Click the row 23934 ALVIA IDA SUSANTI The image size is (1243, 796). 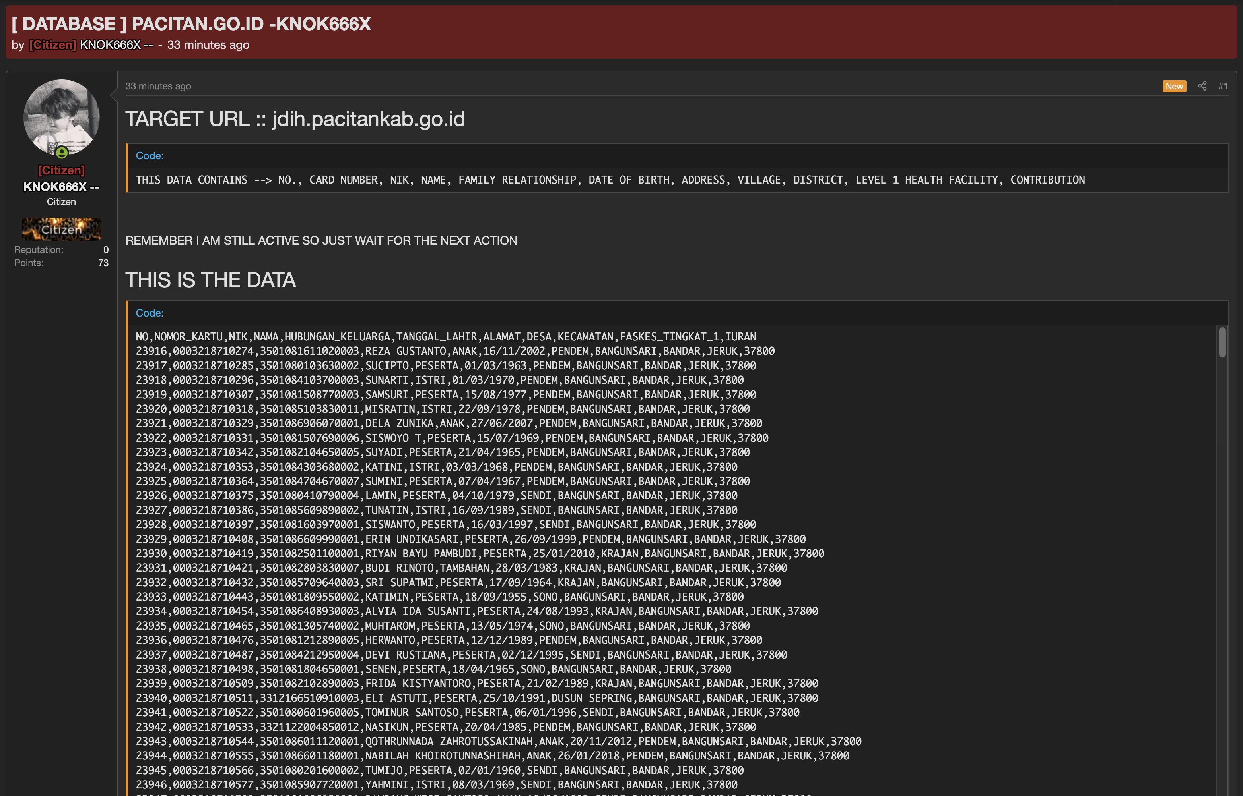click(x=477, y=611)
